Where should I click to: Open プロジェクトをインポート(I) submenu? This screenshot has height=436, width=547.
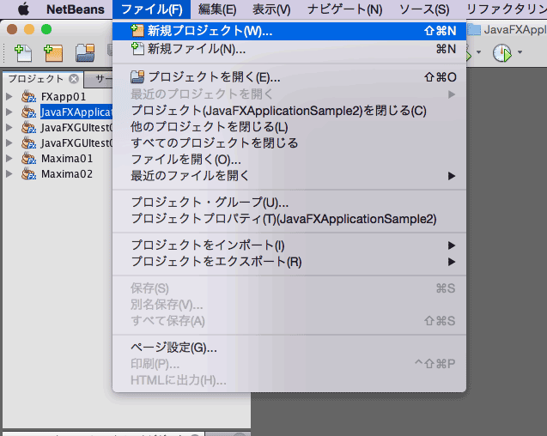tap(289, 245)
